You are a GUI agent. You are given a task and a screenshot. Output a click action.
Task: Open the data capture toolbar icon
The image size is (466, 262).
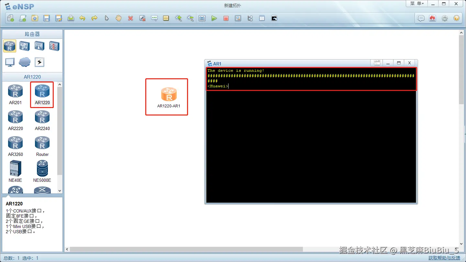[x=238, y=18]
